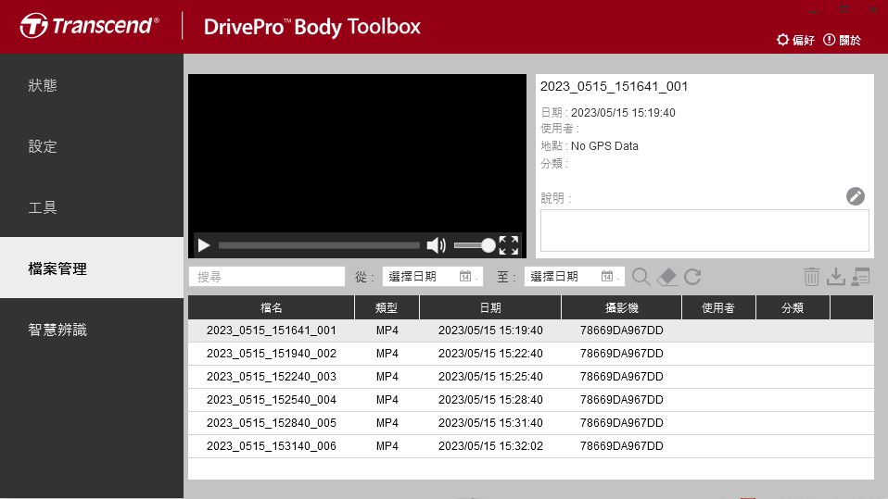Select the 檔案管理 section

[x=92, y=268]
